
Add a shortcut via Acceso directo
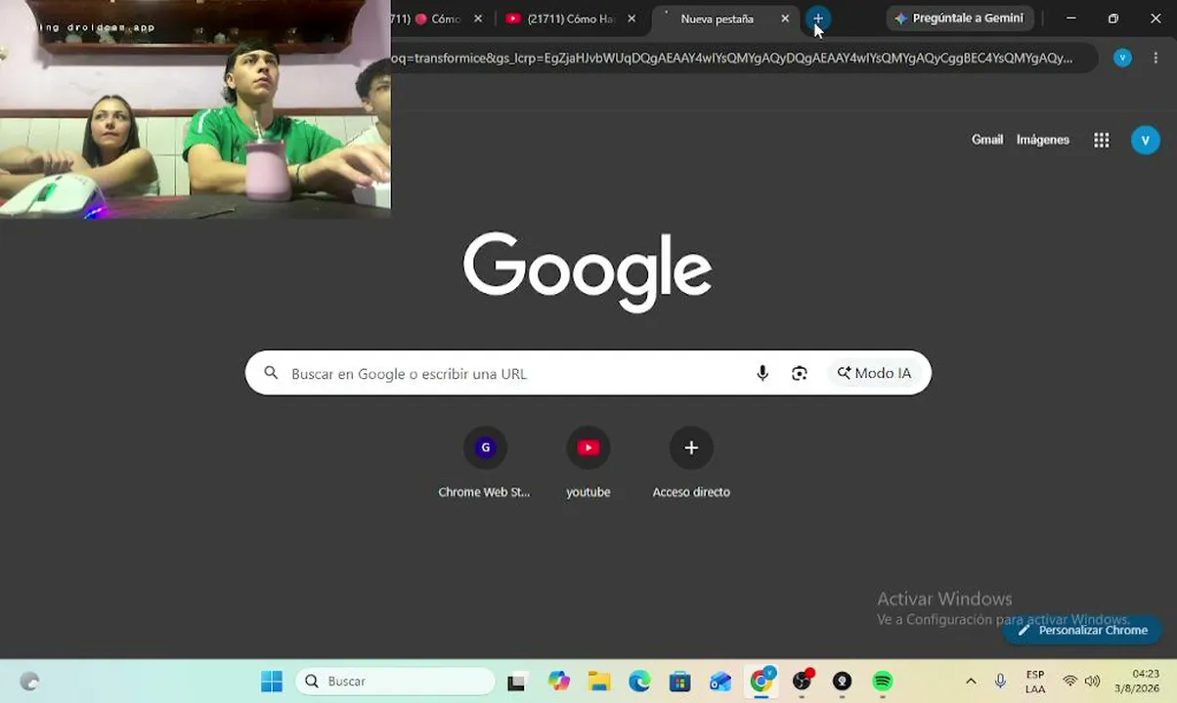pyautogui.click(x=691, y=464)
